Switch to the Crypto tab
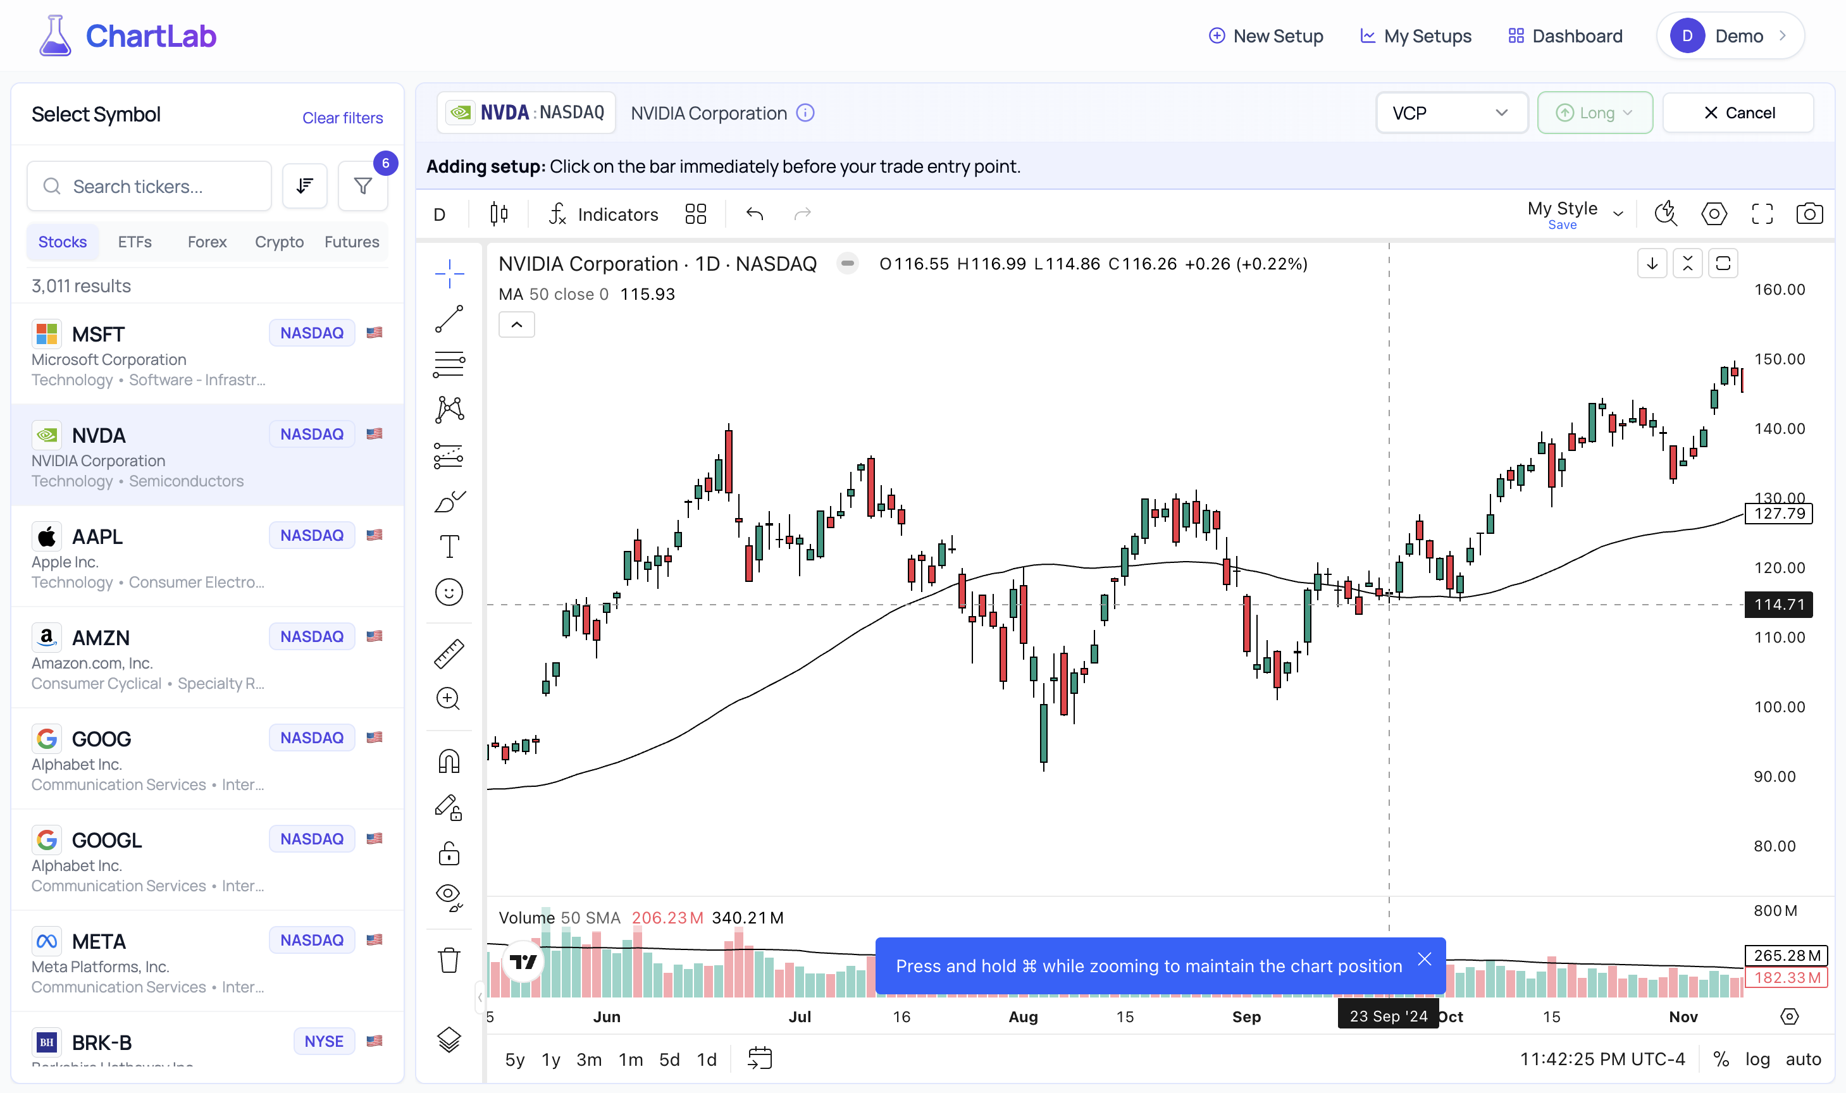Screen dimensions: 1846x1093 [279, 242]
